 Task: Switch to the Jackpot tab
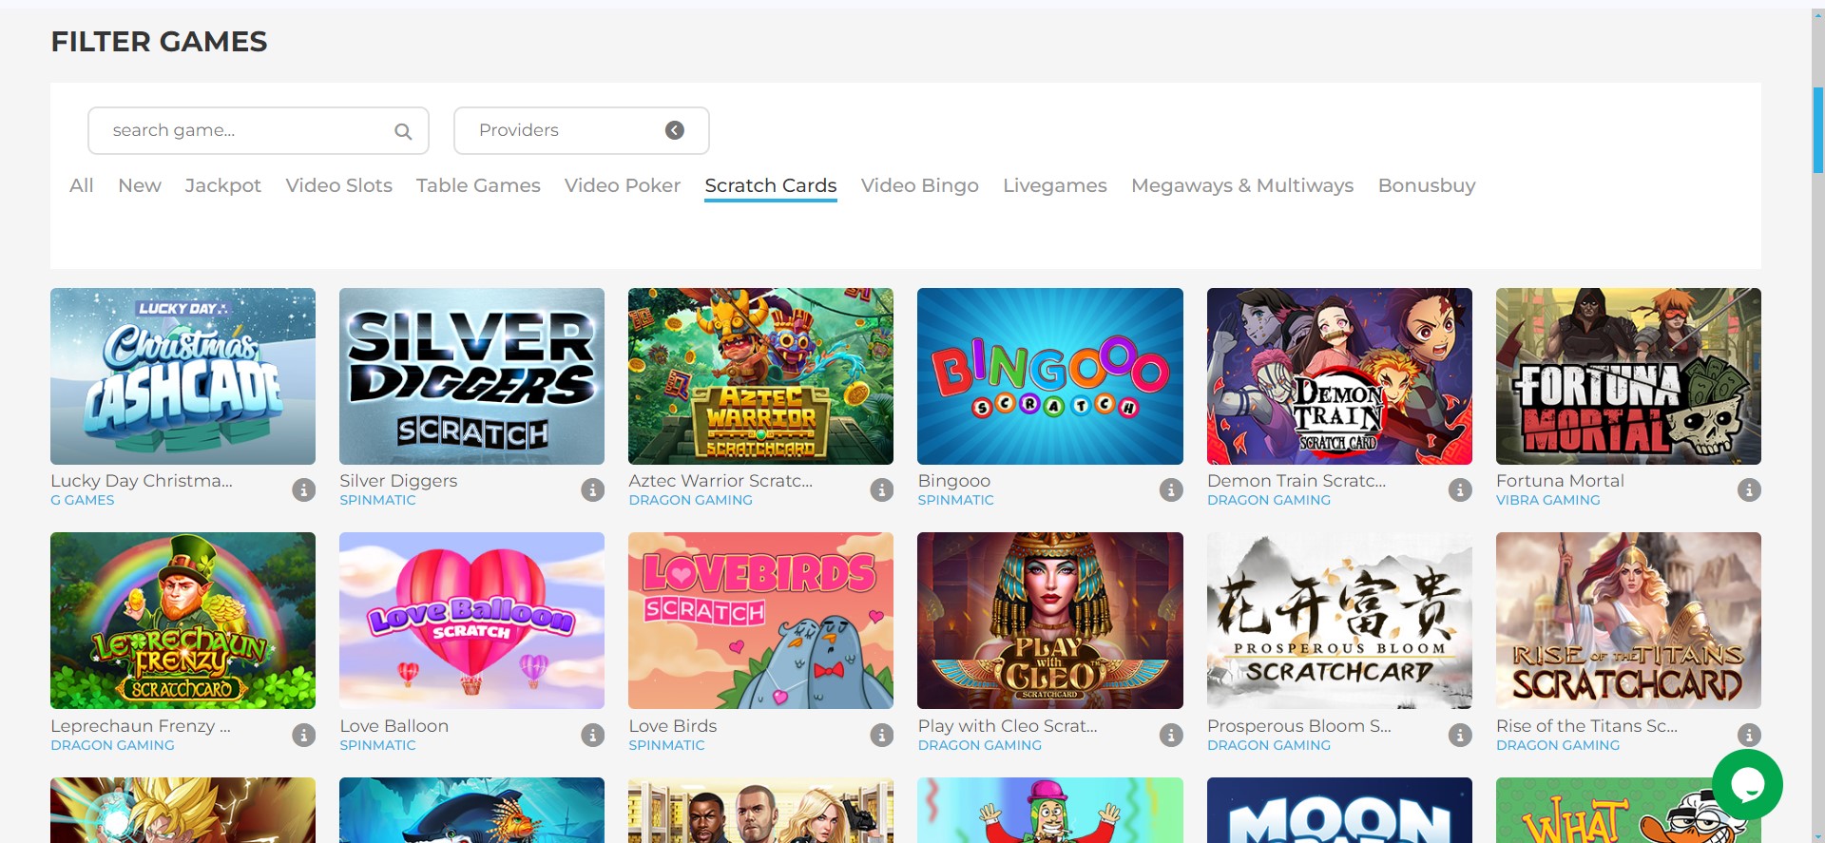(223, 185)
